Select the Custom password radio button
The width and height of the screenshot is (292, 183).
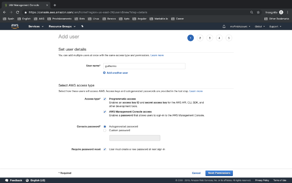(105, 130)
